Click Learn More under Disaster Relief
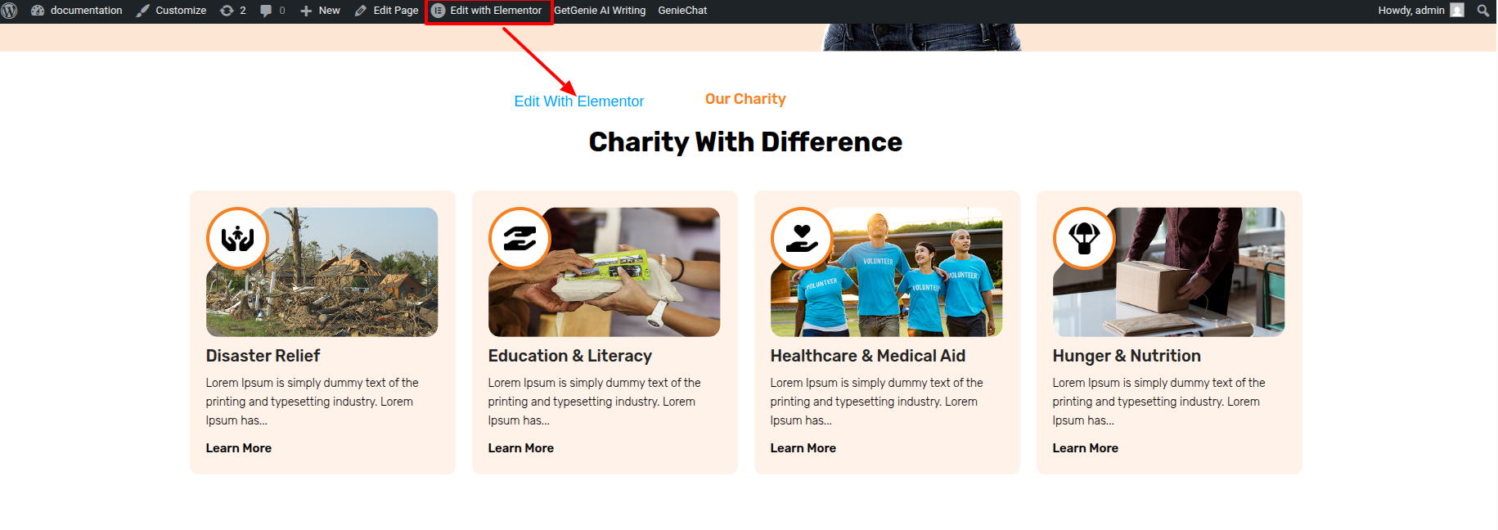Screen dimensions: 1498x530 coord(239,448)
